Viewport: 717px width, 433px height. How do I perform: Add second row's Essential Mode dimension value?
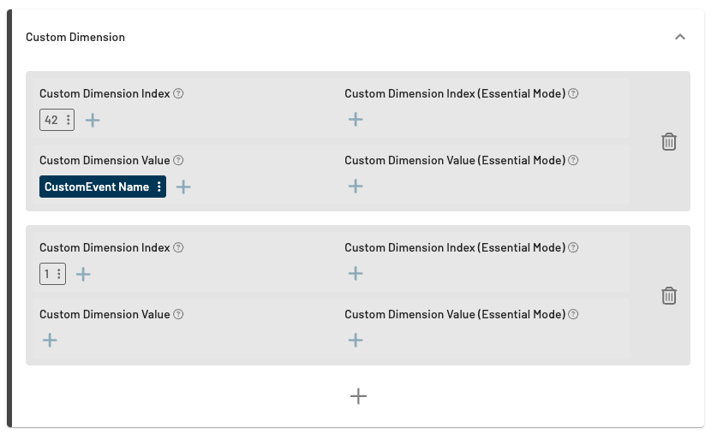pyautogui.click(x=356, y=341)
